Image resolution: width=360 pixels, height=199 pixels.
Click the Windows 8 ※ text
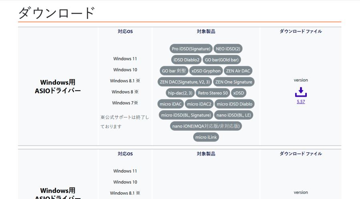[x=125, y=92]
